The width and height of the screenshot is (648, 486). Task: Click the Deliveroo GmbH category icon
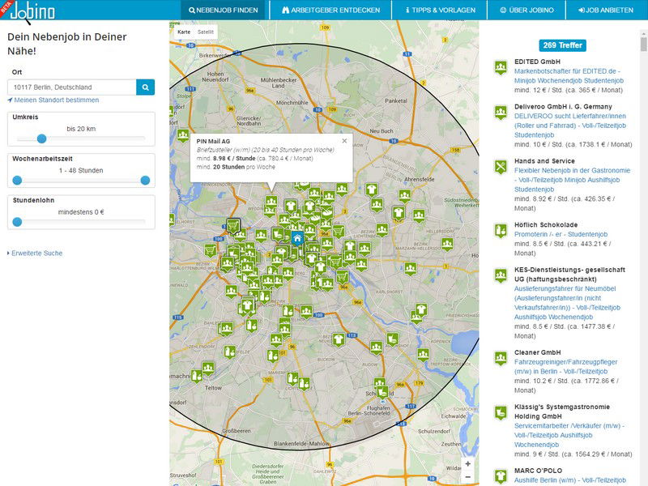[501, 112]
